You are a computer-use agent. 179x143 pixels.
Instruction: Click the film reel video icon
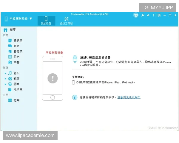pos(10,79)
